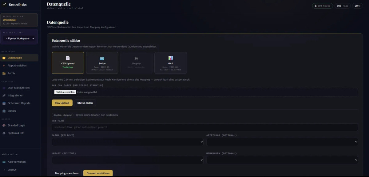Click Datei auswählen to pick a CSV file
Viewport: 369px width, 177px height.
[65, 92]
